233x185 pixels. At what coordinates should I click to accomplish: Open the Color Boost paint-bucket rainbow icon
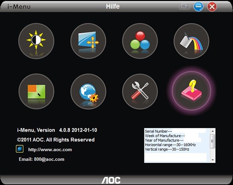click(191, 41)
